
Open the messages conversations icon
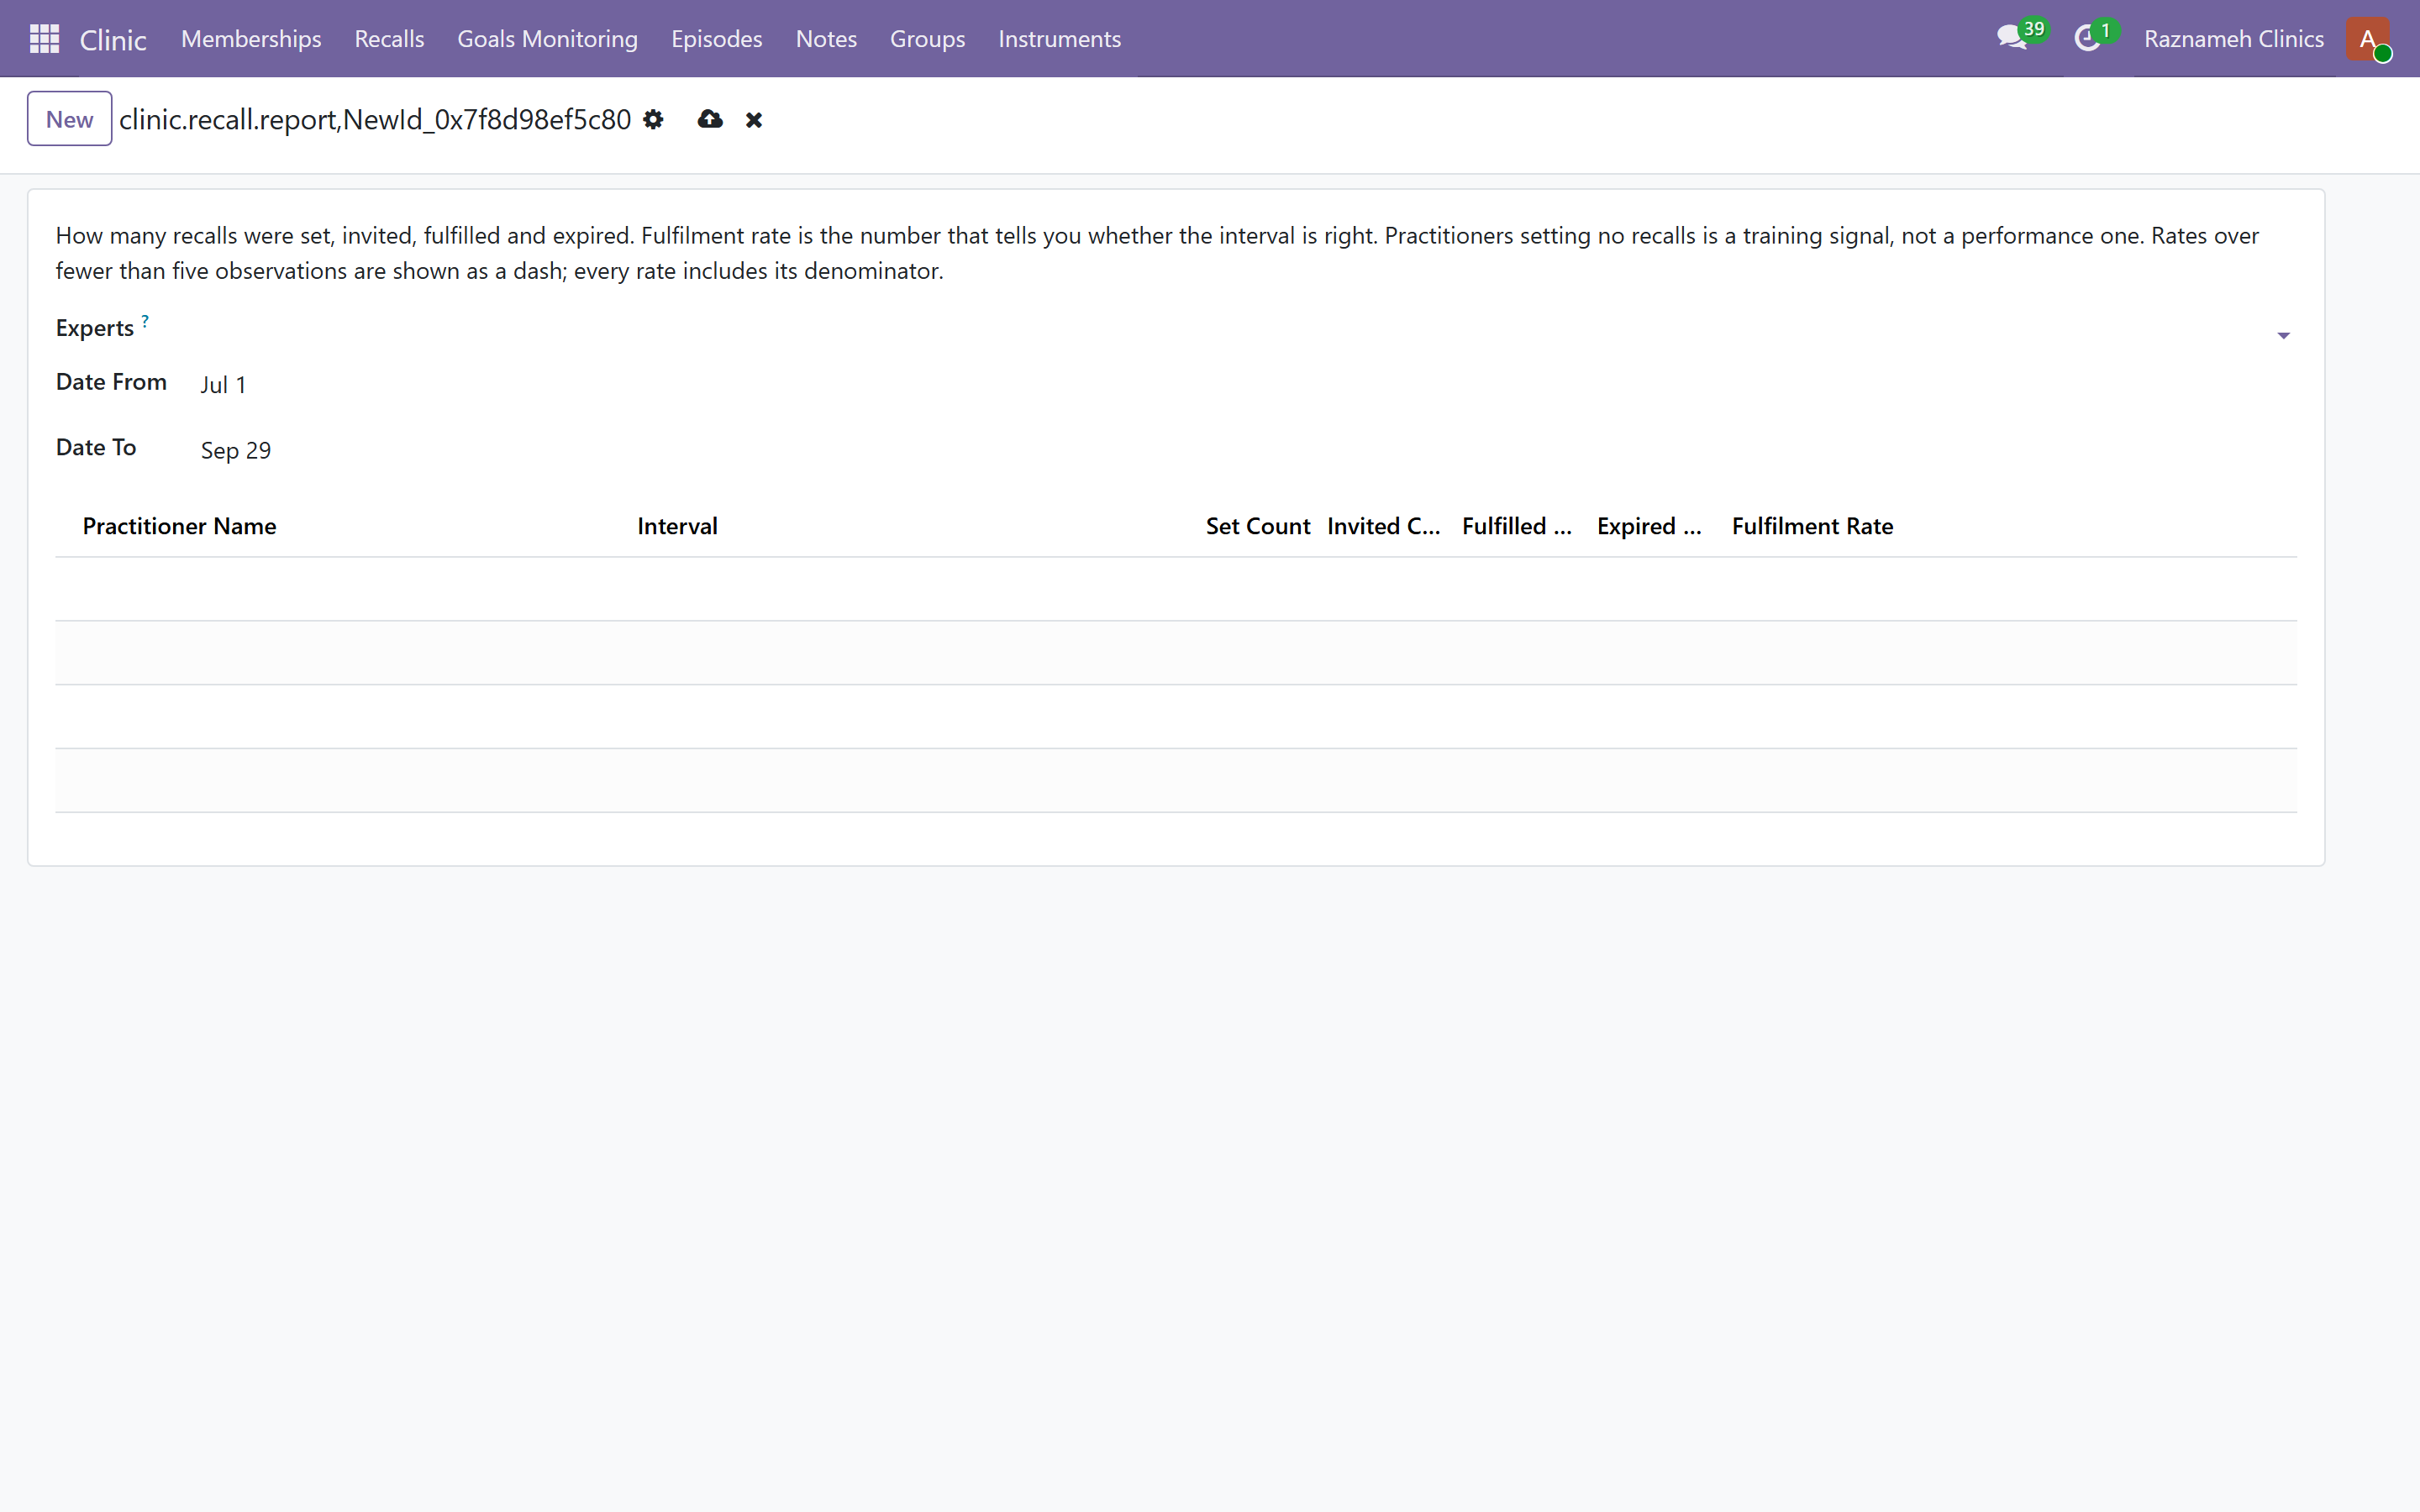click(x=2012, y=38)
